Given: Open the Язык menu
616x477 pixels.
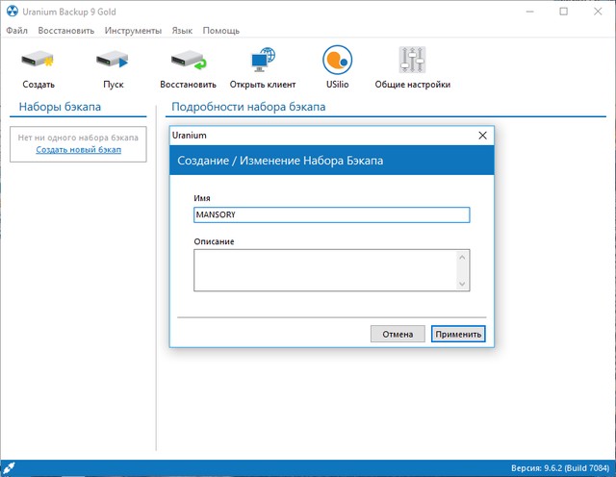Looking at the screenshot, I should point(182,30).
